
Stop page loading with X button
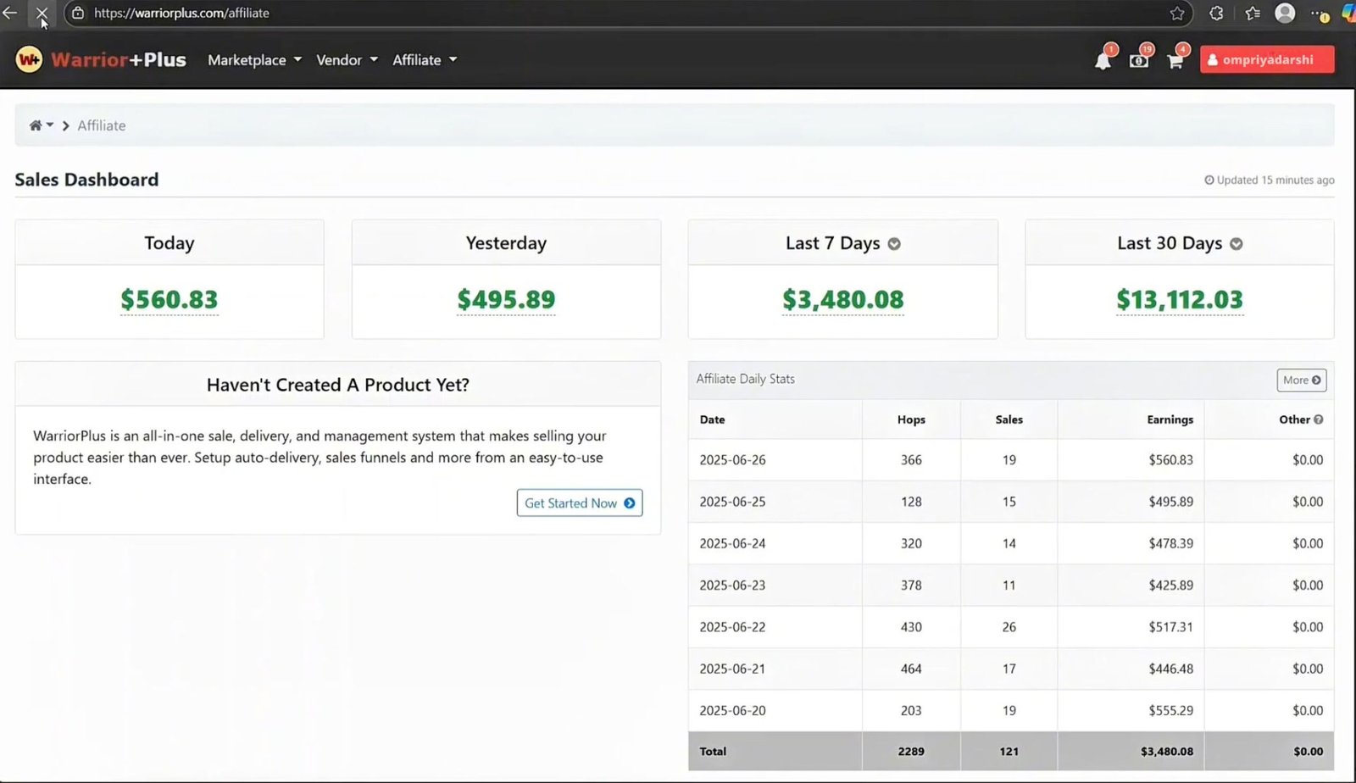pos(42,13)
